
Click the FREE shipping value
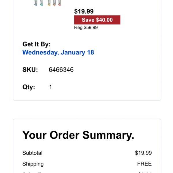[x=144, y=164]
